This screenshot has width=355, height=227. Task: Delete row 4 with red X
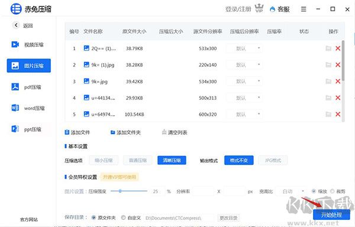[x=338, y=98]
